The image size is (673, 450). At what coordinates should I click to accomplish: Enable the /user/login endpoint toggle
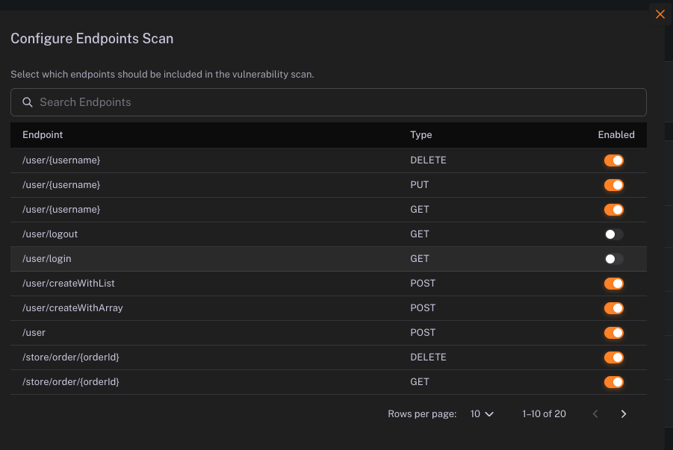tap(614, 258)
